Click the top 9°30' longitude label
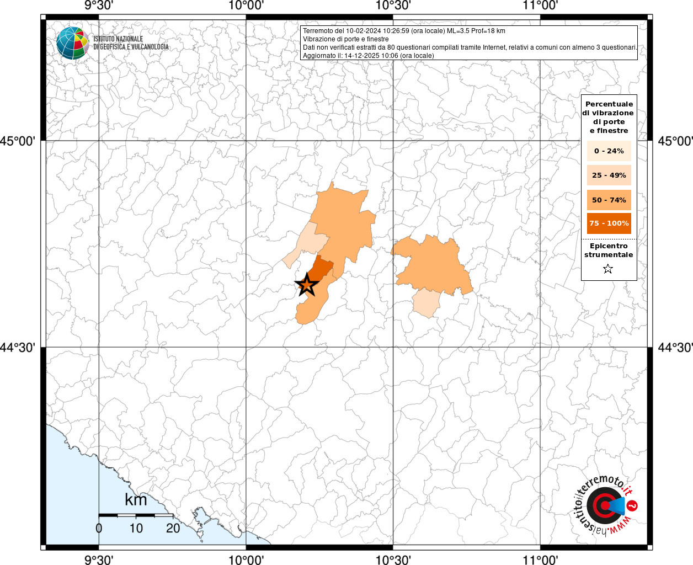This screenshot has height=565, width=693. click(99, 6)
